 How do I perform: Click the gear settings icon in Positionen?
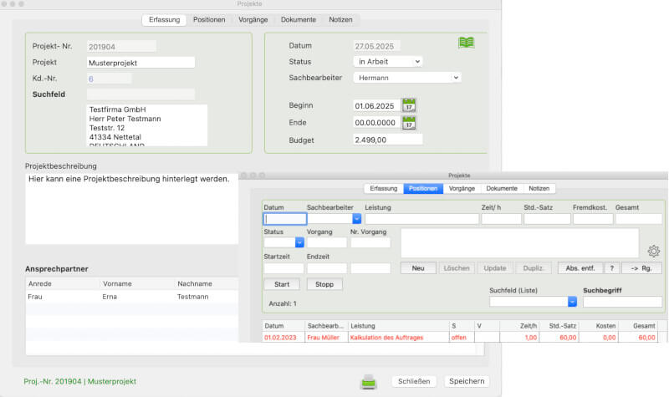654,251
